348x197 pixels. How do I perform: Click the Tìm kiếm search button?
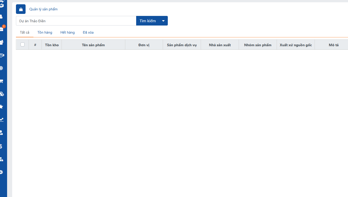click(x=148, y=21)
